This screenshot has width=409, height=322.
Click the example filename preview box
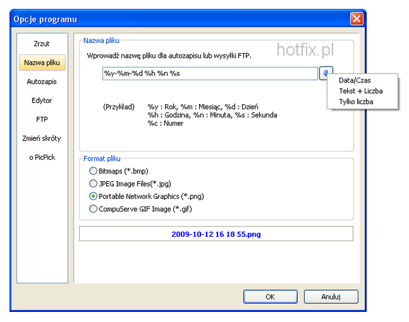coord(216,234)
